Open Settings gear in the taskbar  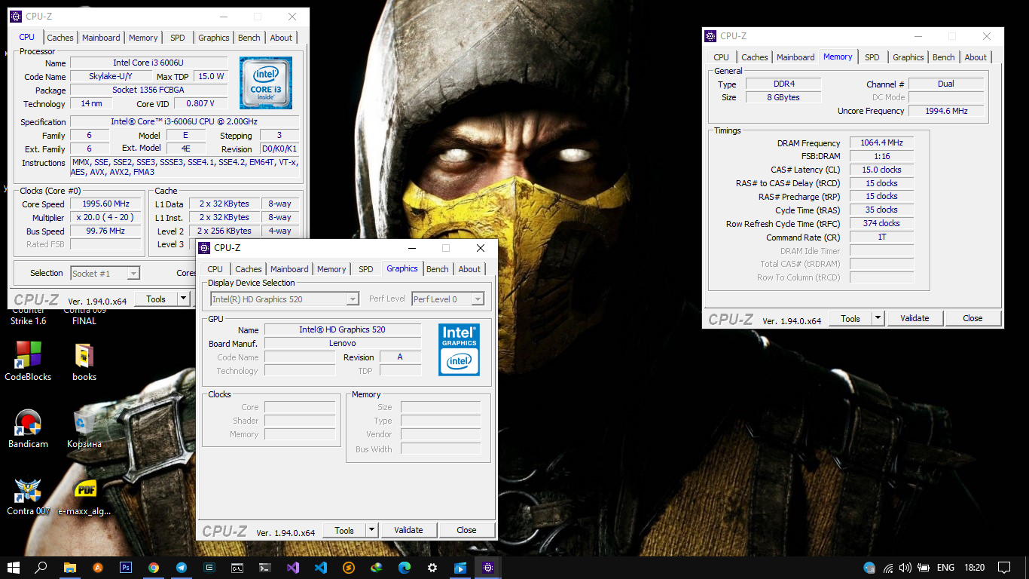click(x=432, y=568)
